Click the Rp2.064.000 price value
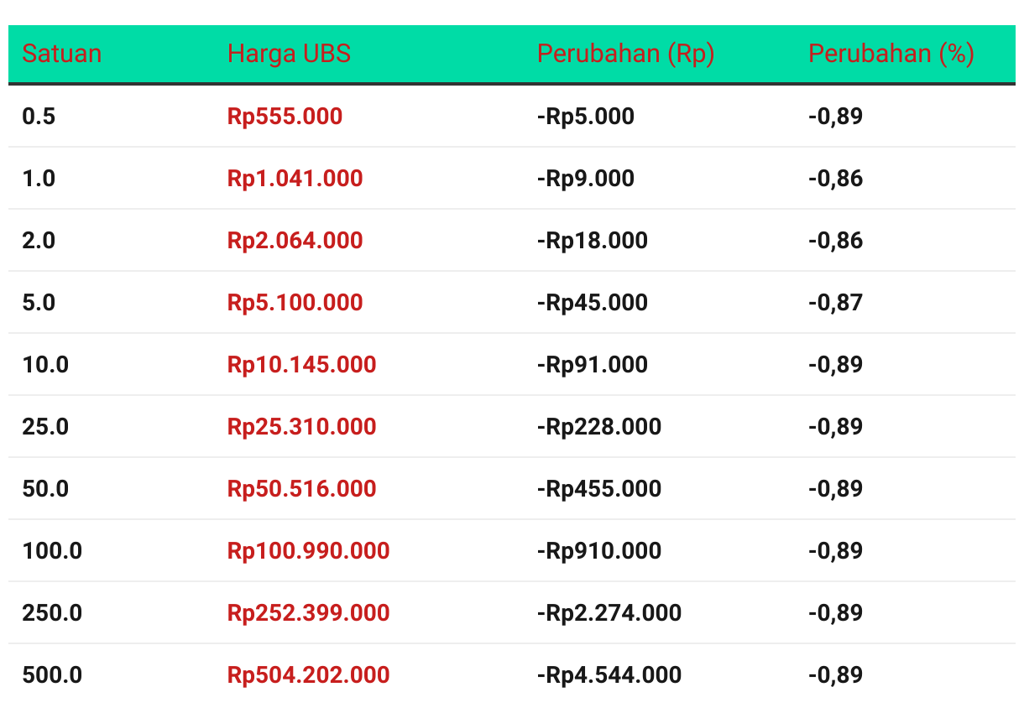This screenshot has width=1024, height=713. (295, 240)
